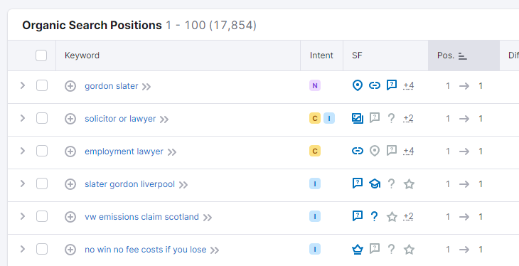Expand the slater gordon liverpool row

coord(23,183)
